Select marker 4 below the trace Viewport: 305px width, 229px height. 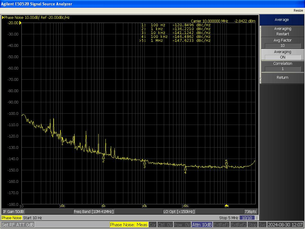185,168
